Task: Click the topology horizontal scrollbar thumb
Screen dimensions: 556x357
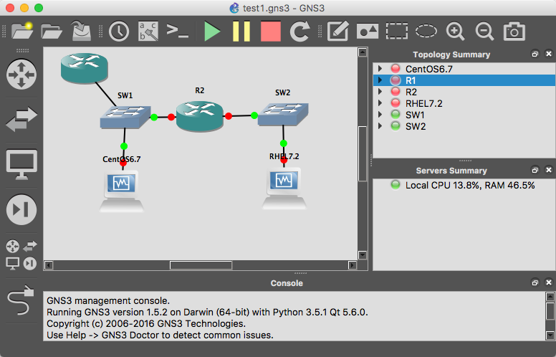Action: coord(201,265)
